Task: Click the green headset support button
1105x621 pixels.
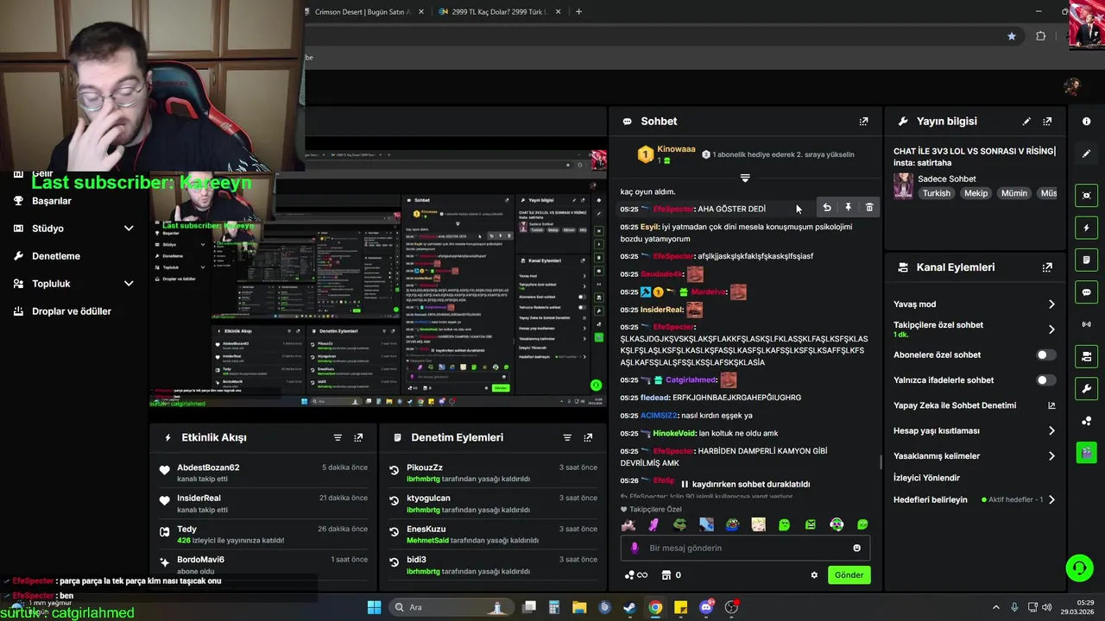Action: pos(1079,568)
